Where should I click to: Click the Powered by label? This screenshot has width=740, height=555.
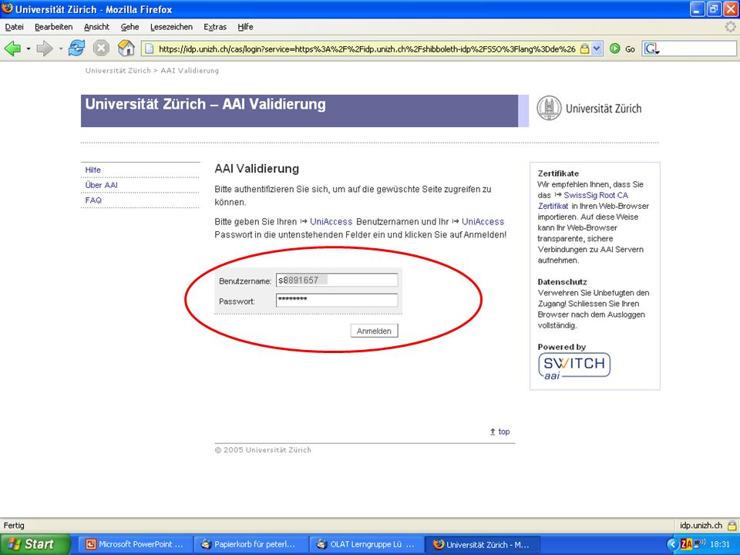tap(562, 347)
